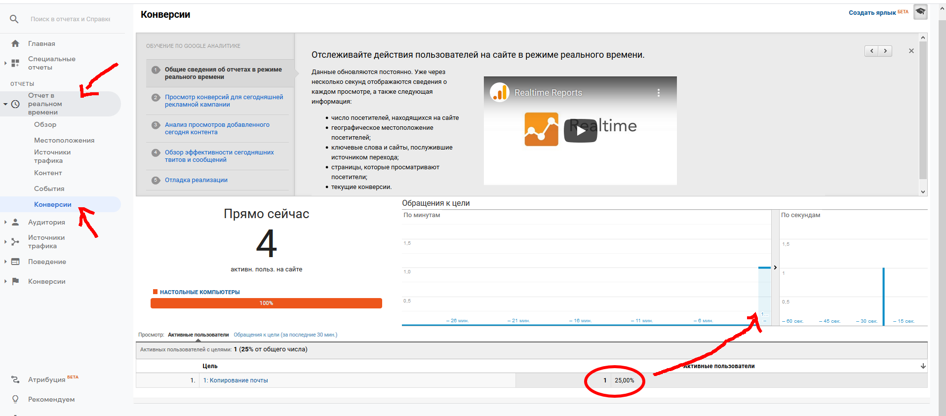Open Рекомендуем menu item

(51, 399)
